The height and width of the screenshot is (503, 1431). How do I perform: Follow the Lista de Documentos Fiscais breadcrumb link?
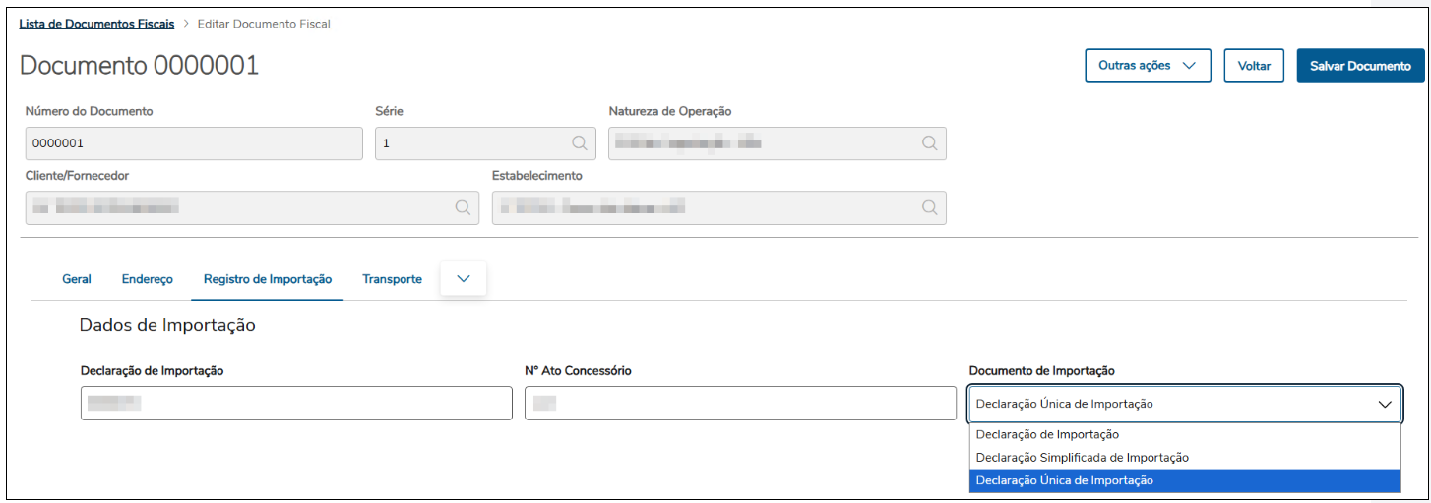click(96, 24)
